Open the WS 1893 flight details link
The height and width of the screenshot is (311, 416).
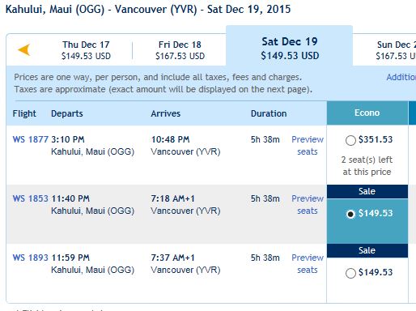coord(30,258)
